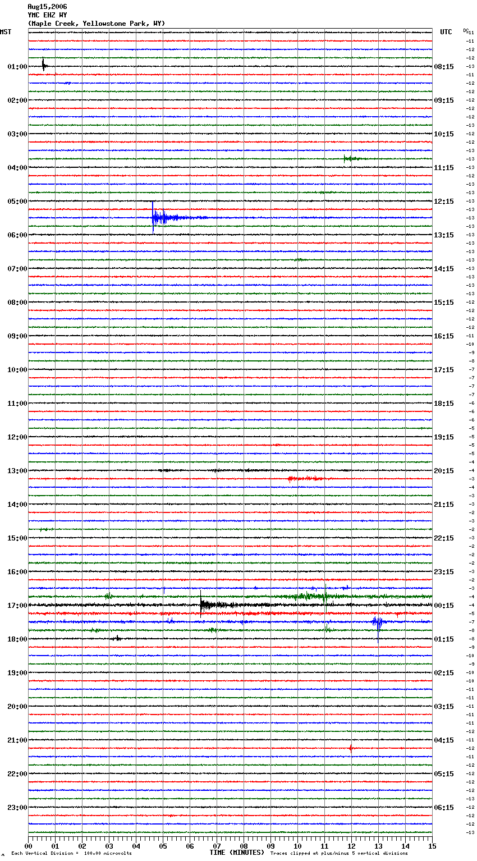Screen dimensions: 477x861
Task: Select the 18:00 MST time label
Action: (17, 639)
